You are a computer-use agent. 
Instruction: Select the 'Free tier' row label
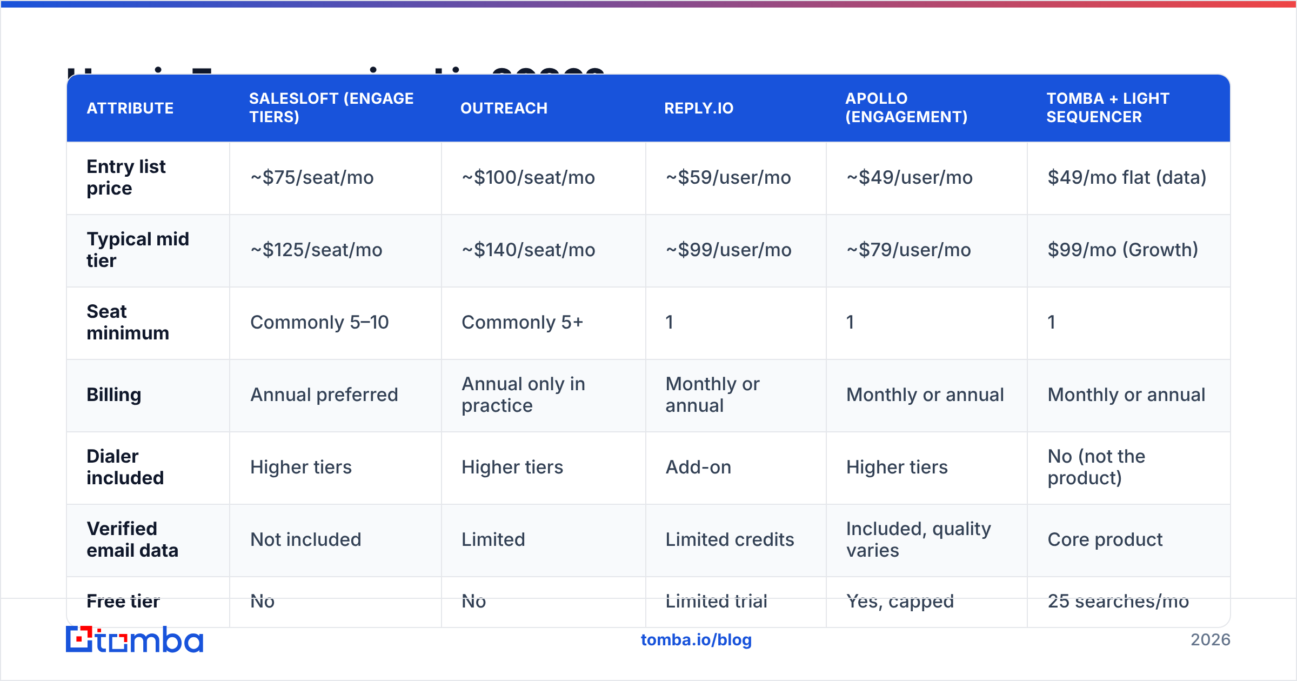(x=123, y=601)
